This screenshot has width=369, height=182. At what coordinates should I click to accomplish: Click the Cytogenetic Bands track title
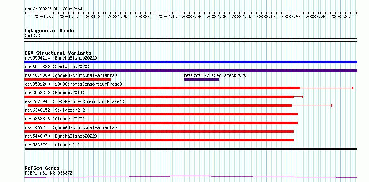[49, 31]
